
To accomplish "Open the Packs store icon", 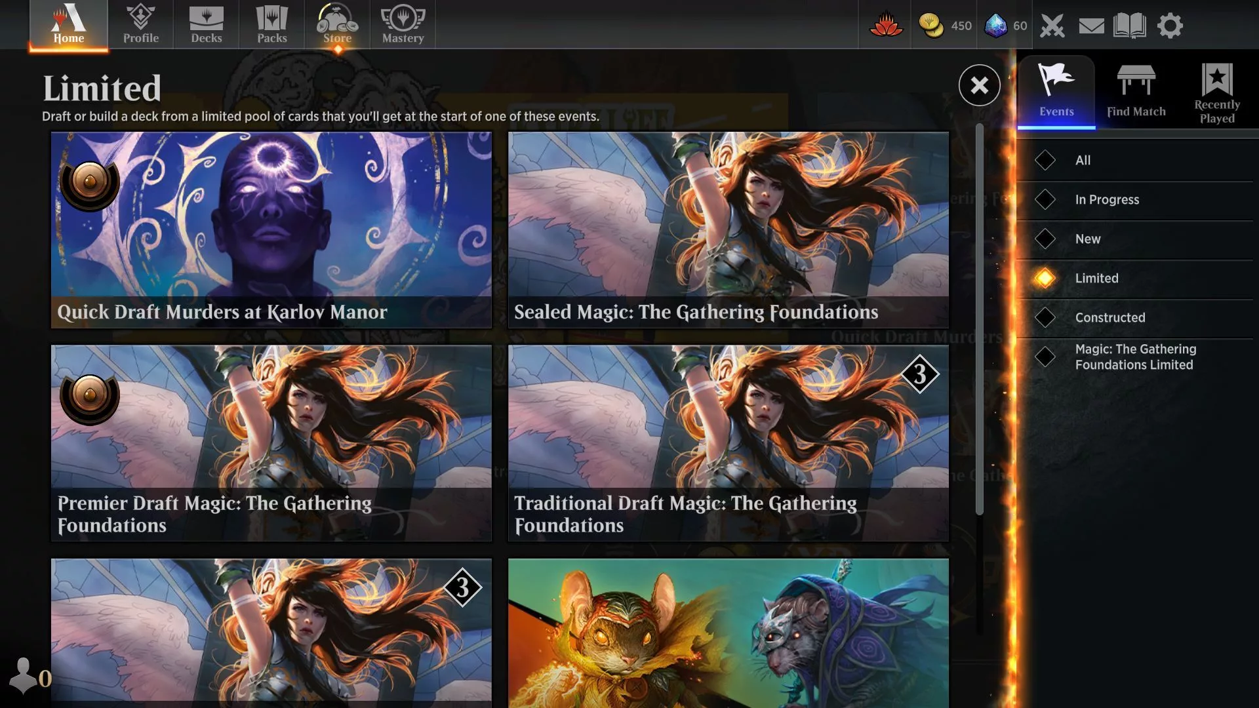I will point(271,24).
